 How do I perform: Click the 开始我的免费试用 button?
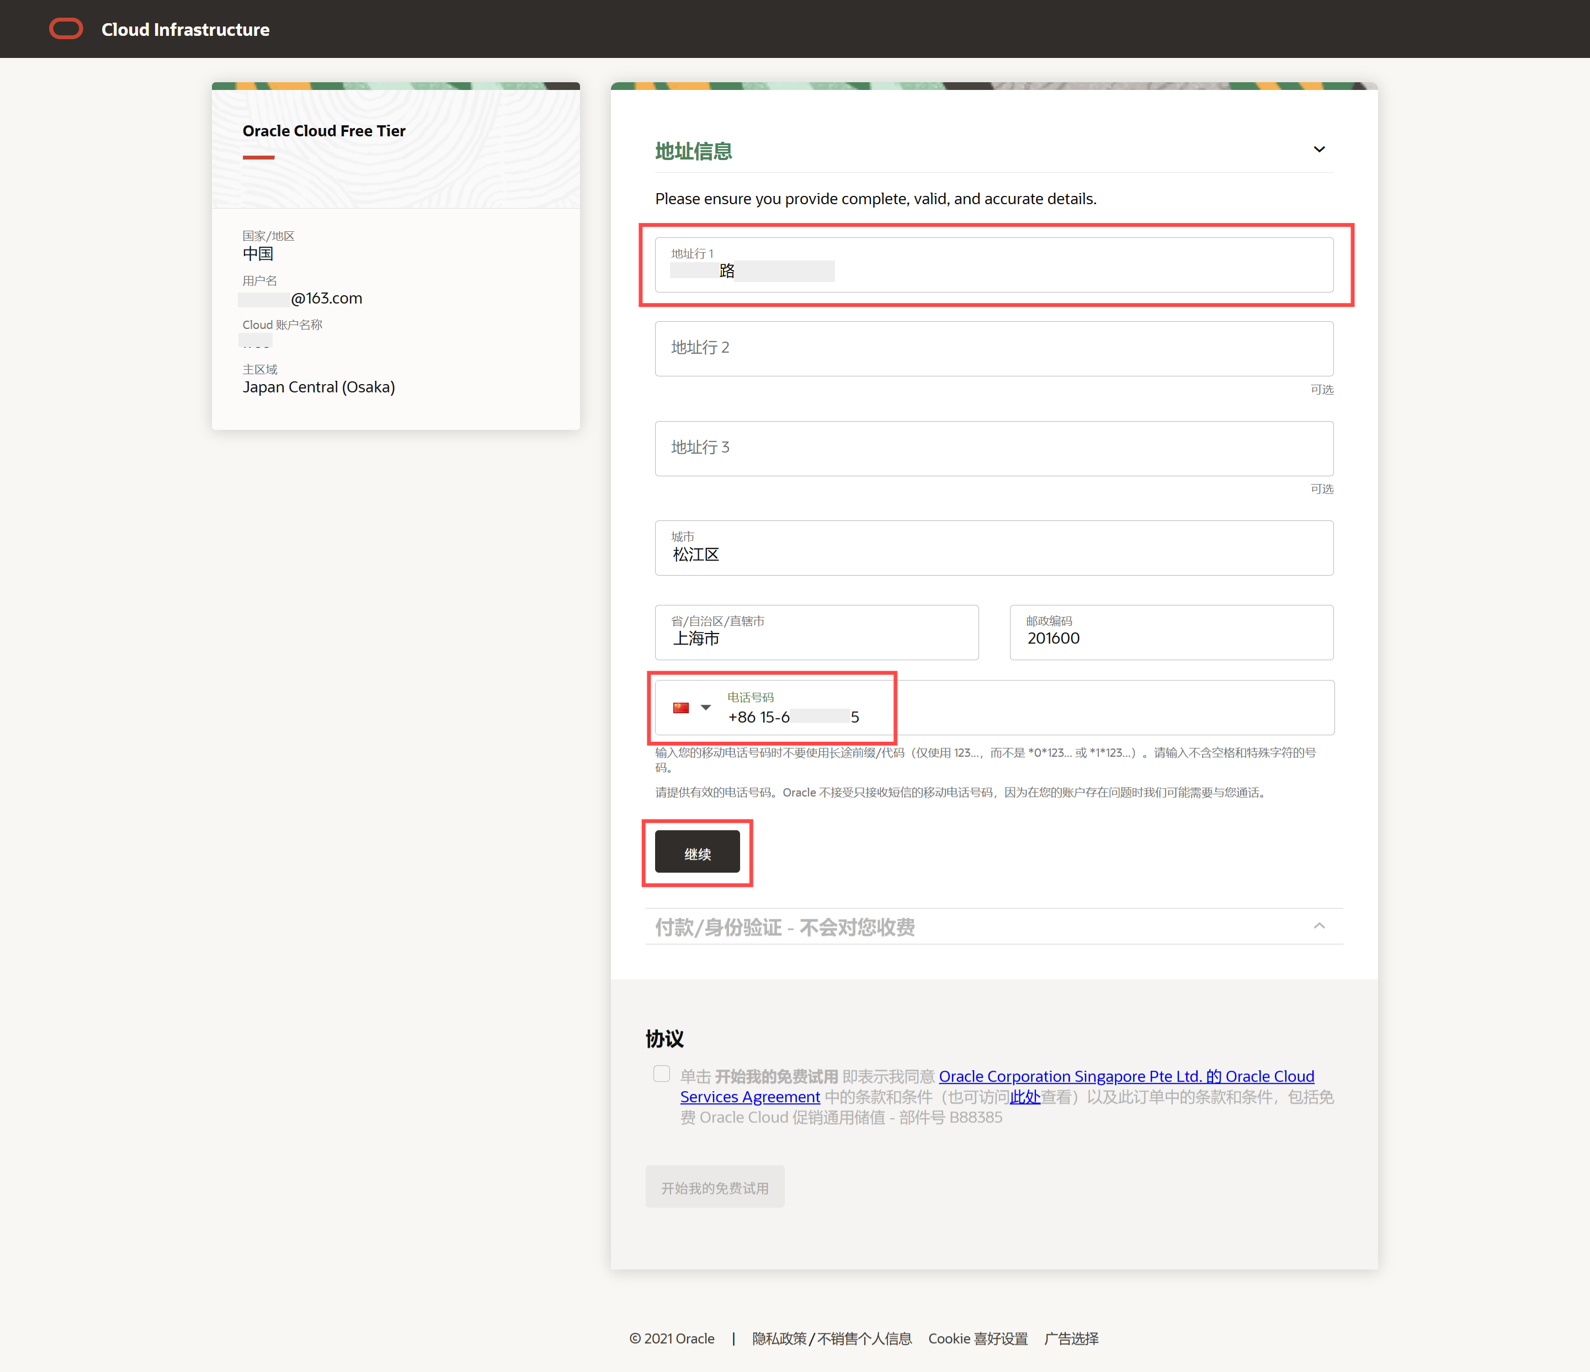[x=715, y=1187]
